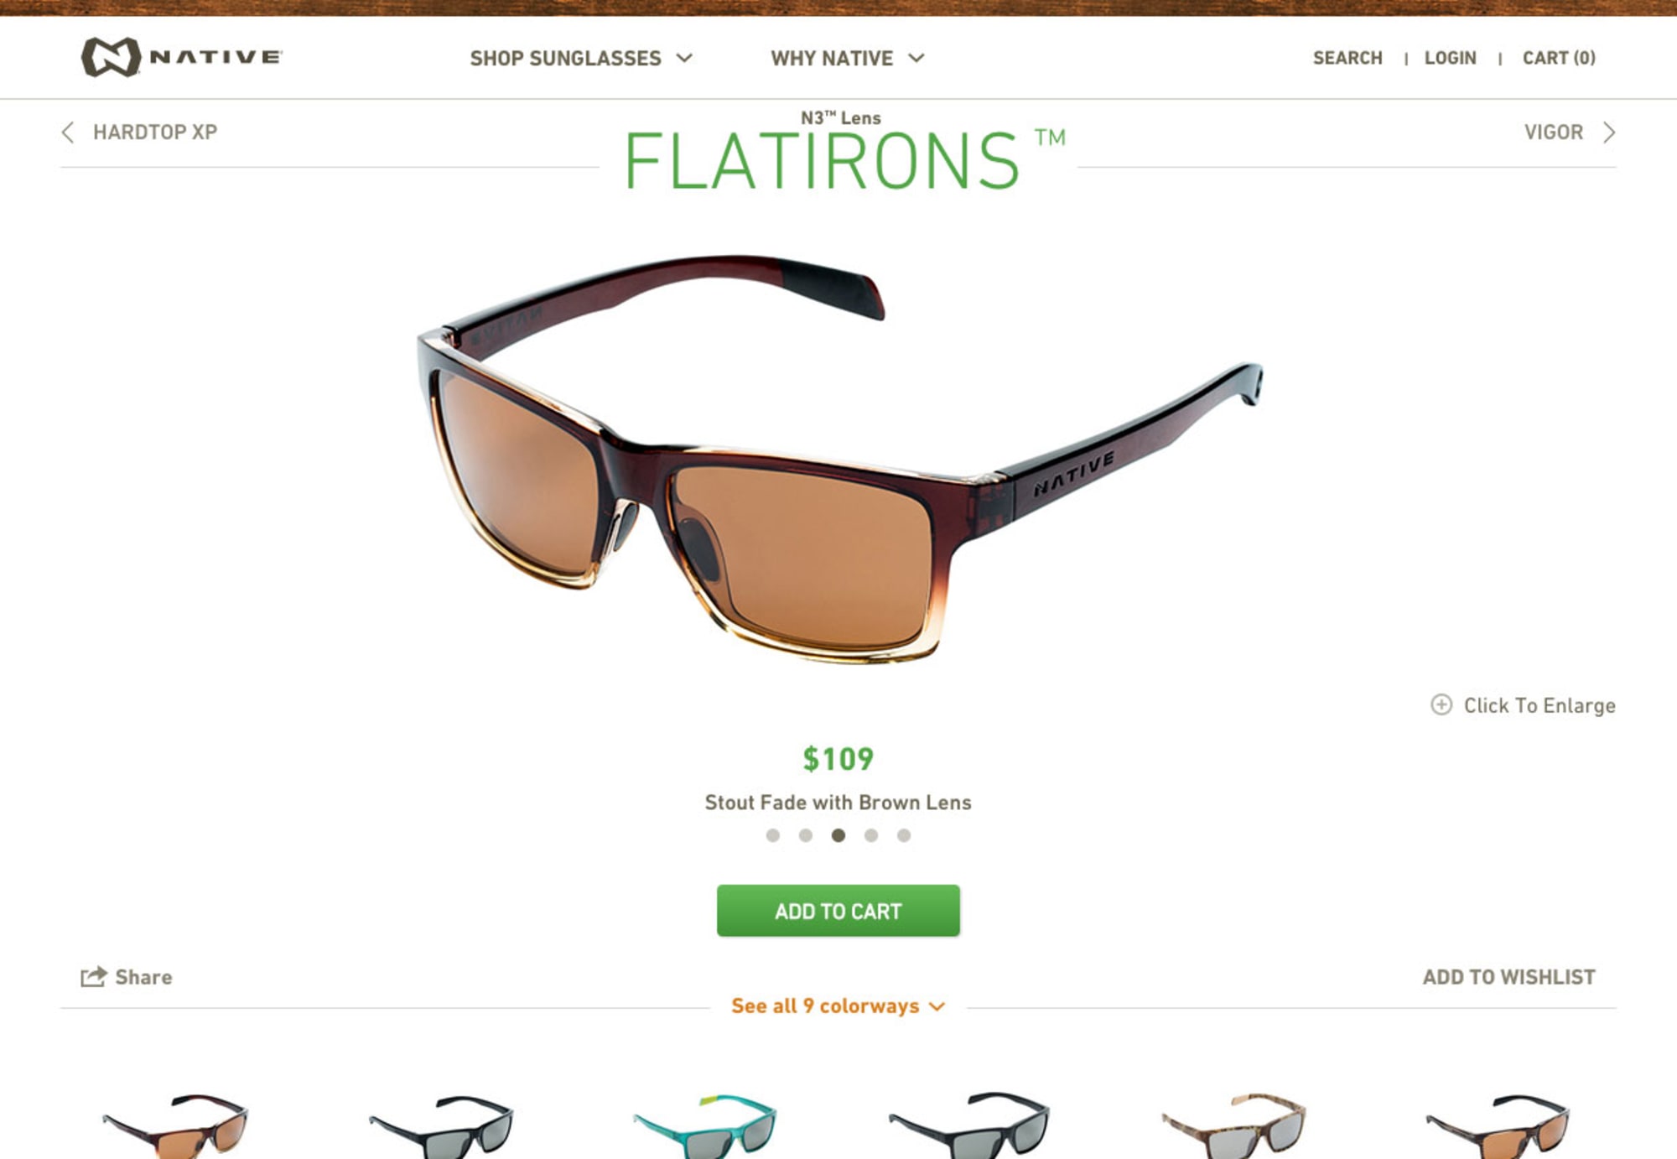Choose the teal frame colorway thumbnail

705,1125
